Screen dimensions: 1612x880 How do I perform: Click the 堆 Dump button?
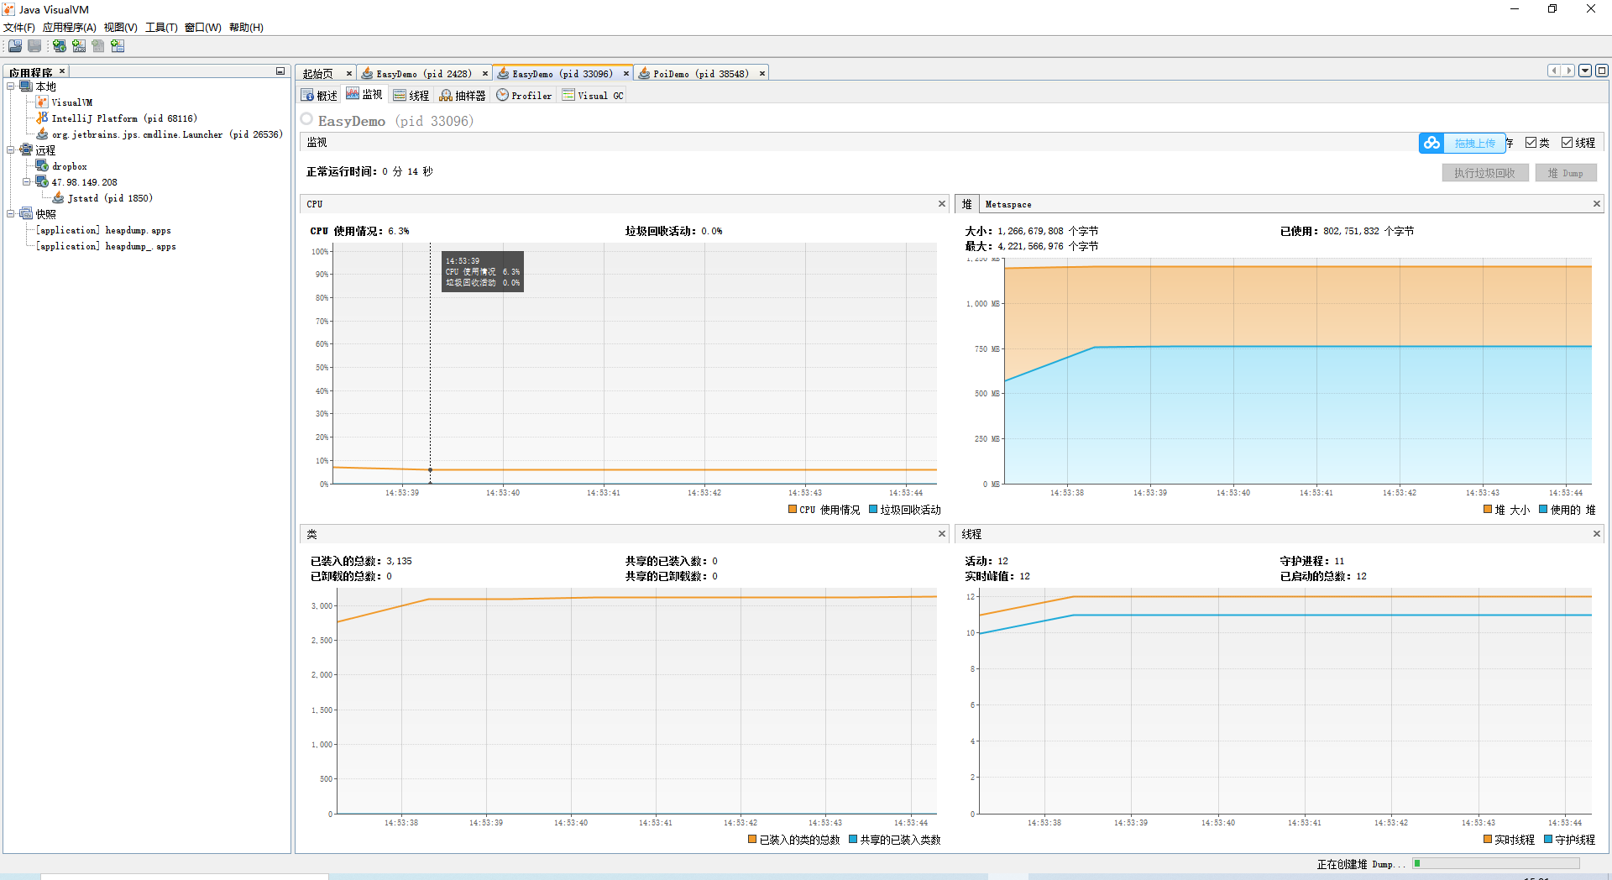[1566, 173]
